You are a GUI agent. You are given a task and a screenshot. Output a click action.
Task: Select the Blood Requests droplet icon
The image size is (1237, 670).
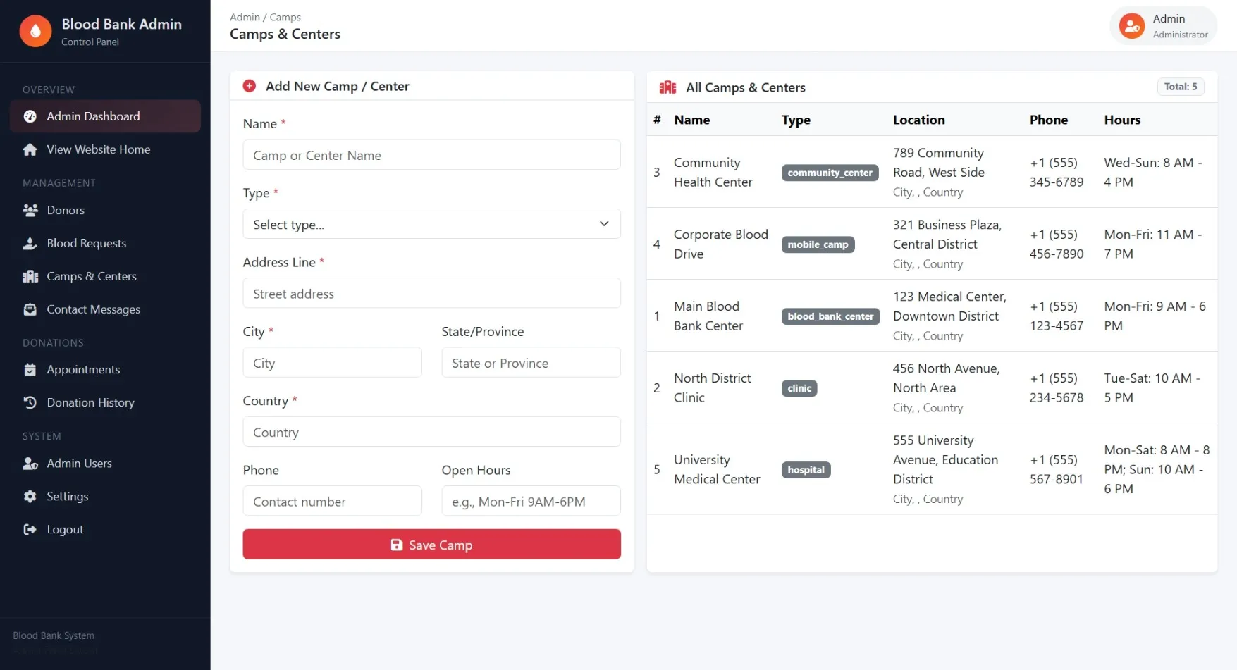[30, 243]
